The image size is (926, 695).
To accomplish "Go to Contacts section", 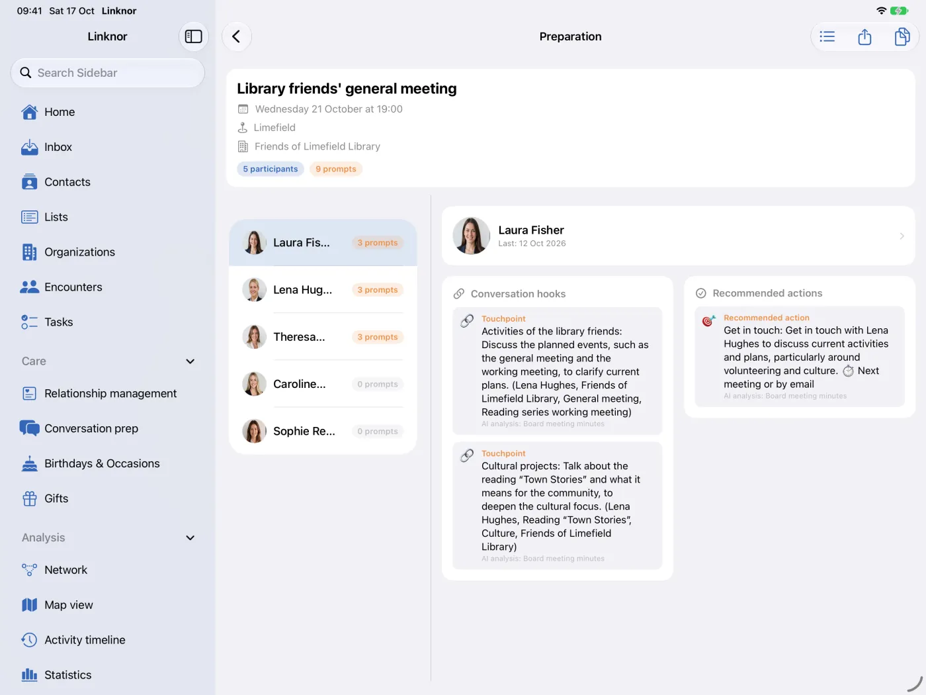I will (108, 182).
